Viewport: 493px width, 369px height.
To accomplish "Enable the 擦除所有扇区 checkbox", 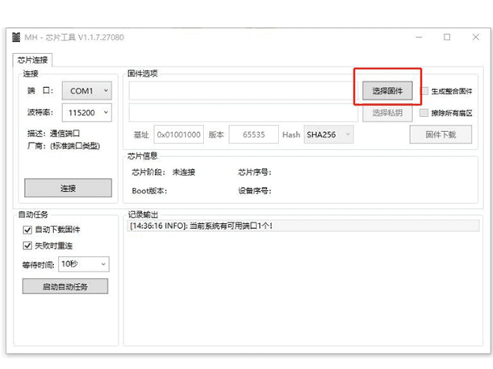I will click(424, 113).
